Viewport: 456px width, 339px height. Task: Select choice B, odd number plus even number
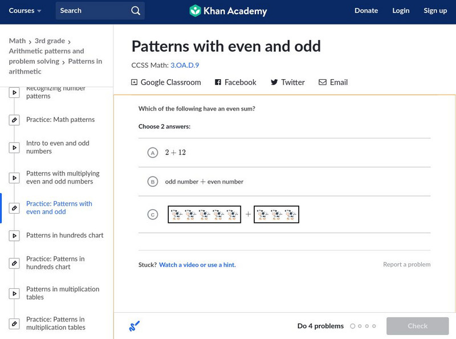152,182
